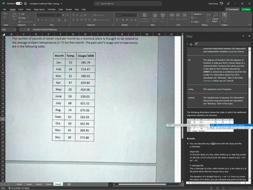Open the font name combo box
The width and height of the screenshot is (253, 190).
coord(46,15)
